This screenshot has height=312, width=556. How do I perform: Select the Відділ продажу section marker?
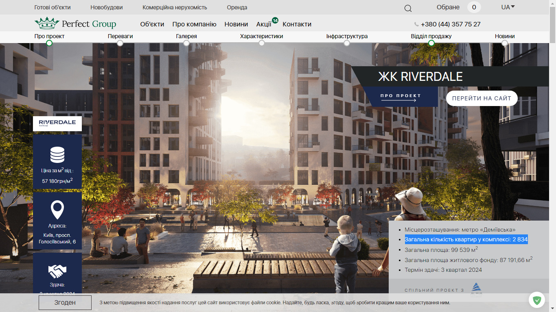[431, 43]
